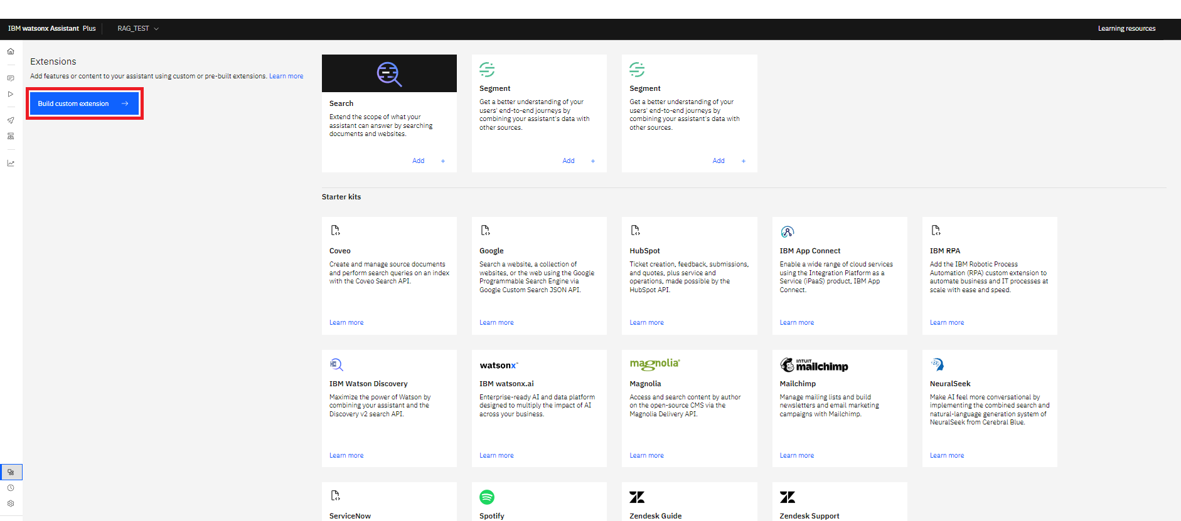Image resolution: width=1181 pixels, height=521 pixels.
Task: Open Learn more on IBM watsonx.ai card
Action: (x=496, y=456)
